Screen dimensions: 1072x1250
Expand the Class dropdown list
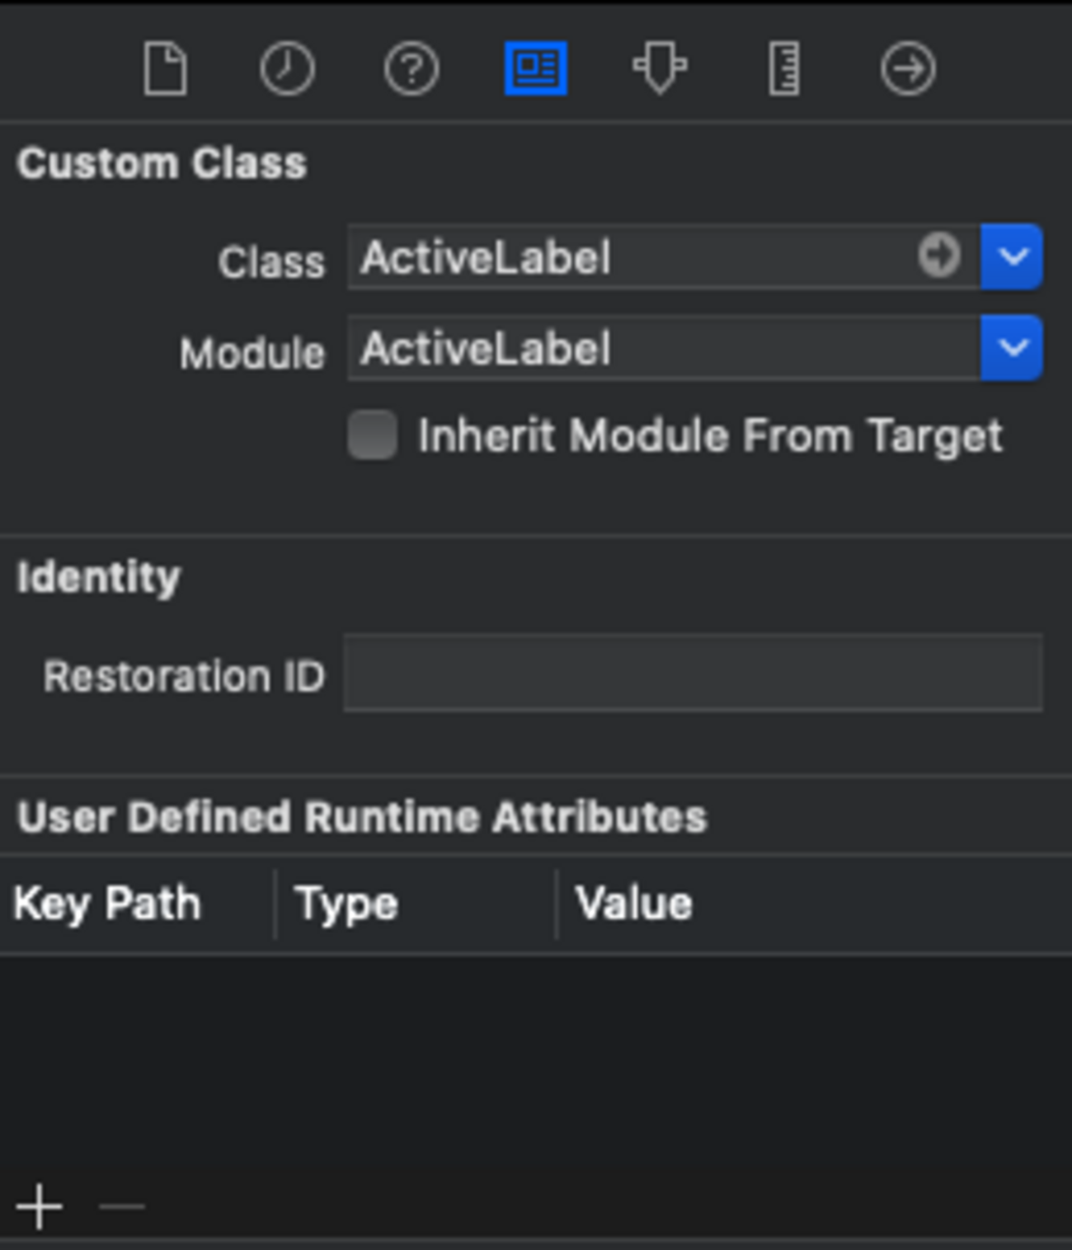(1012, 256)
